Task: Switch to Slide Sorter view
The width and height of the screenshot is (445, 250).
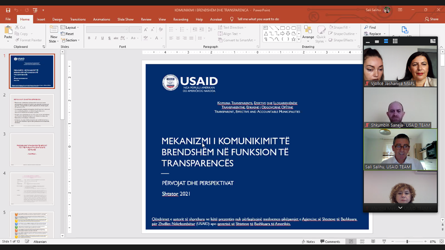Action: pos(362,241)
